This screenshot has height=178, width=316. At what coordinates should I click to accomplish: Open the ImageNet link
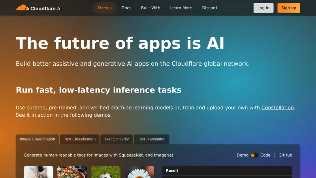pos(164,155)
